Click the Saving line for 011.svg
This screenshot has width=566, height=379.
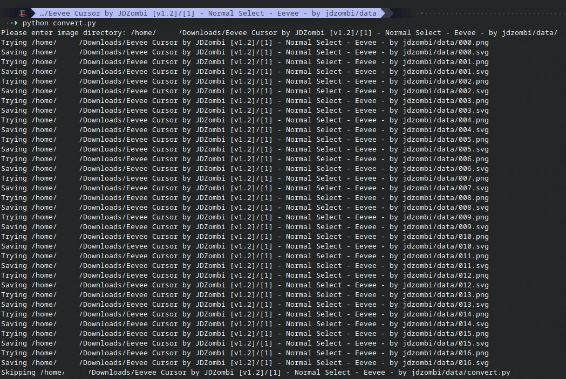pyautogui.click(x=245, y=266)
